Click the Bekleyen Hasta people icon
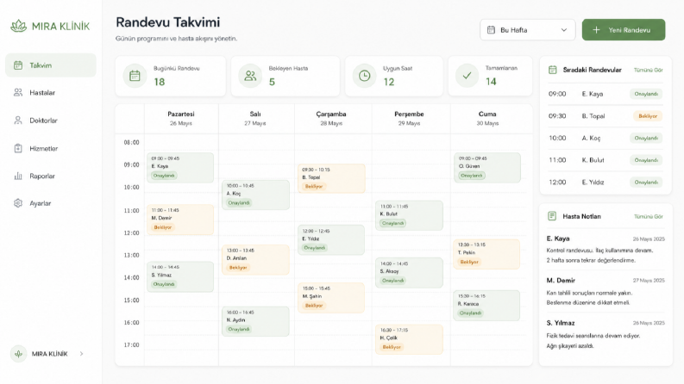684x384 pixels. point(250,76)
